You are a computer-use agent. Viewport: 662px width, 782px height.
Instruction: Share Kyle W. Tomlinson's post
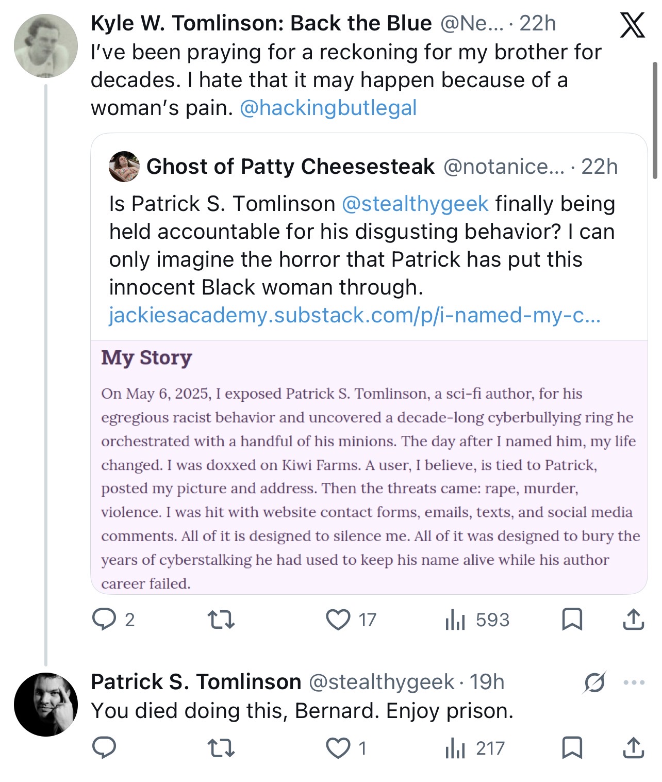coord(633,619)
